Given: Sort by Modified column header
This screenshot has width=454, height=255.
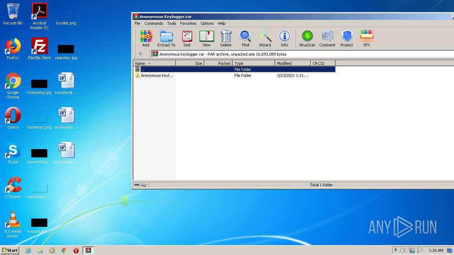Looking at the screenshot, I should tap(293, 63).
